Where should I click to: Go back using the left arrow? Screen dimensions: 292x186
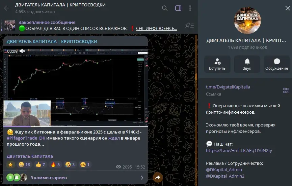tap(7, 8)
